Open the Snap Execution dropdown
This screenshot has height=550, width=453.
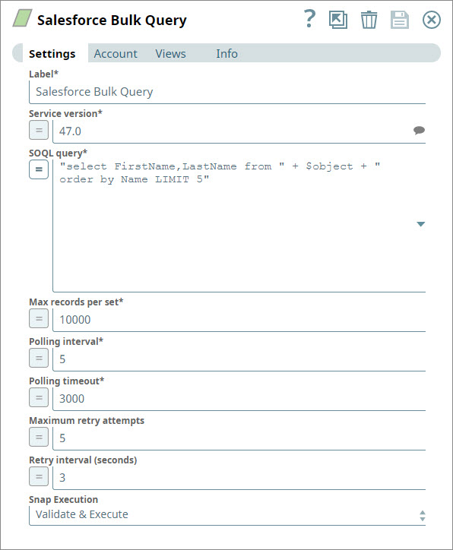click(227, 515)
